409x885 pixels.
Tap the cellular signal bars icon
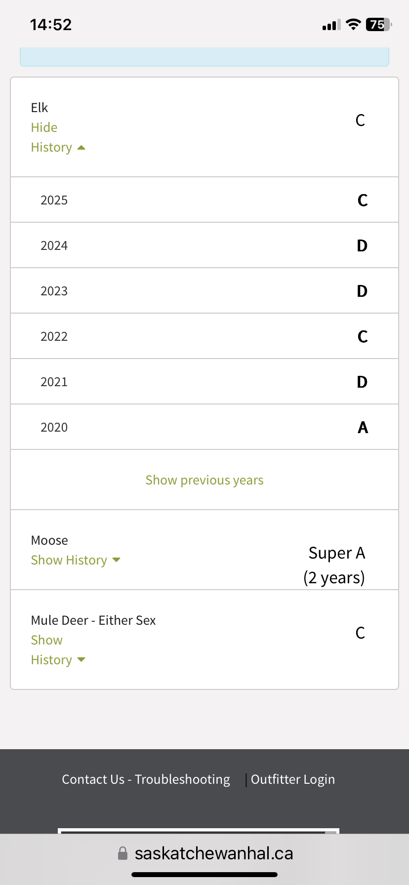[331, 25]
